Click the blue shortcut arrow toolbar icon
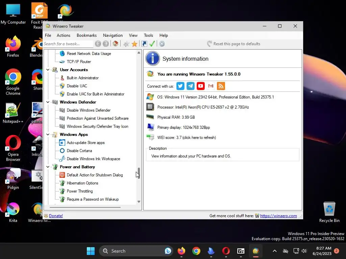 click(x=144, y=44)
